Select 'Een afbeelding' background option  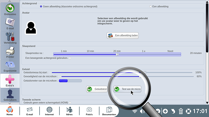[x=150, y=6]
